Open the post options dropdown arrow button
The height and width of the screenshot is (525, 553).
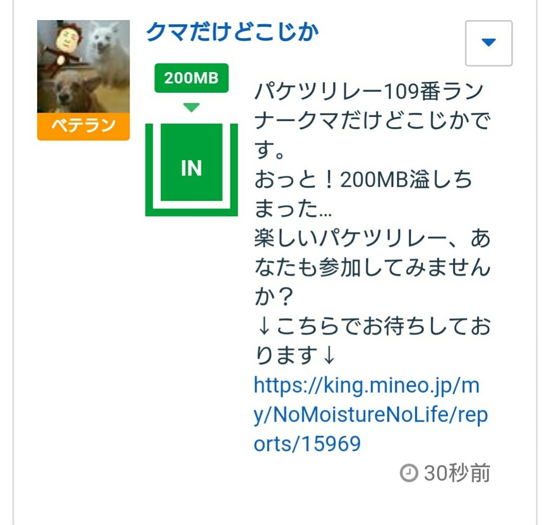pyautogui.click(x=489, y=43)
